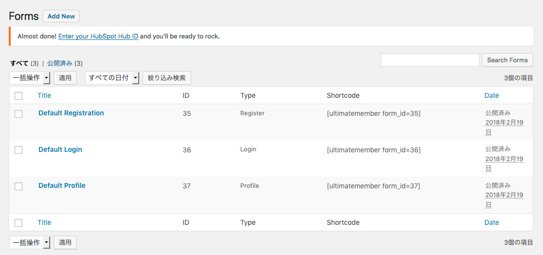Switch to the 公開済み filter view
The image size is (543, 255).
(60, 63)
